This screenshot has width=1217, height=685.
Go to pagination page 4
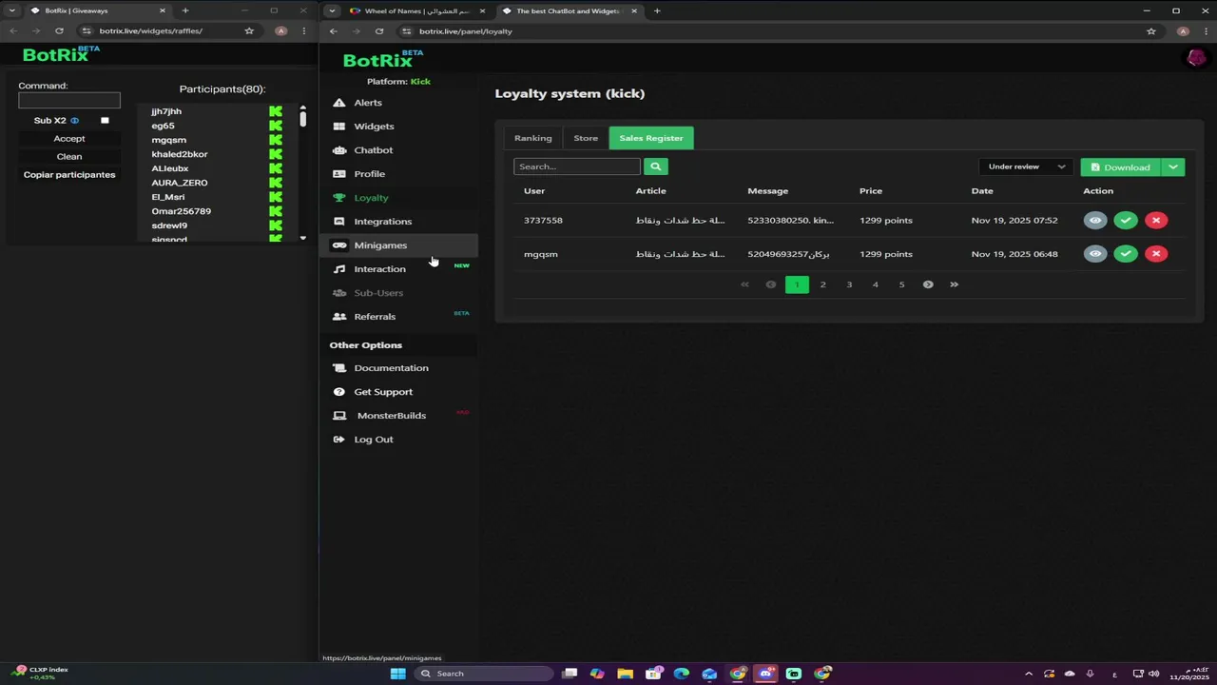876,284
